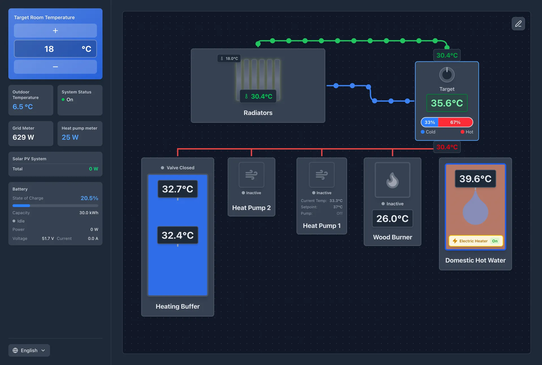Click the 33% / 67% cold-hot mix bar
The height and width of the screenshot is (365, 542).
point(447,122)
